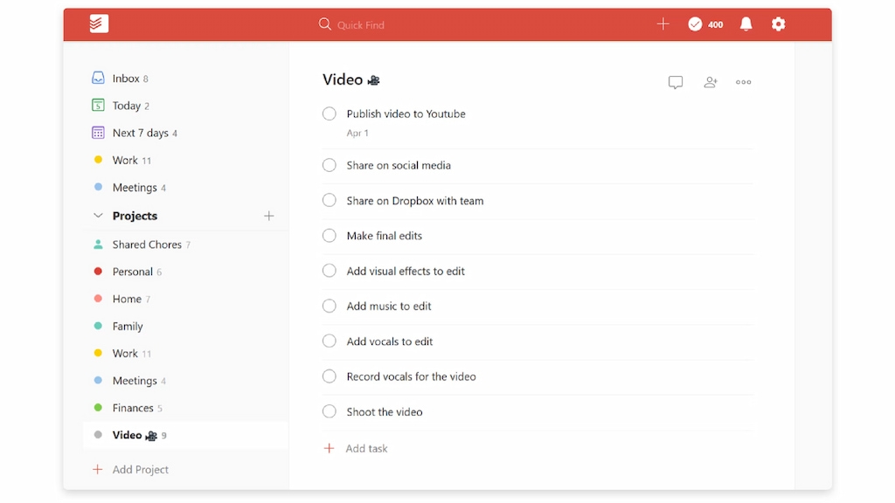Click the plus icon to add a task
This screenshot has width=895, height=503.
(663, 24)
